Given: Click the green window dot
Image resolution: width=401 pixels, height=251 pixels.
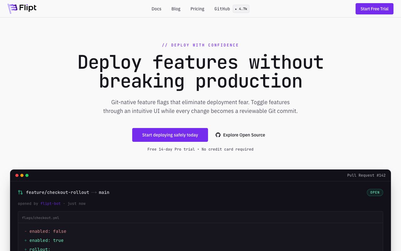Looking at the screenshot, I should [27, 175].
